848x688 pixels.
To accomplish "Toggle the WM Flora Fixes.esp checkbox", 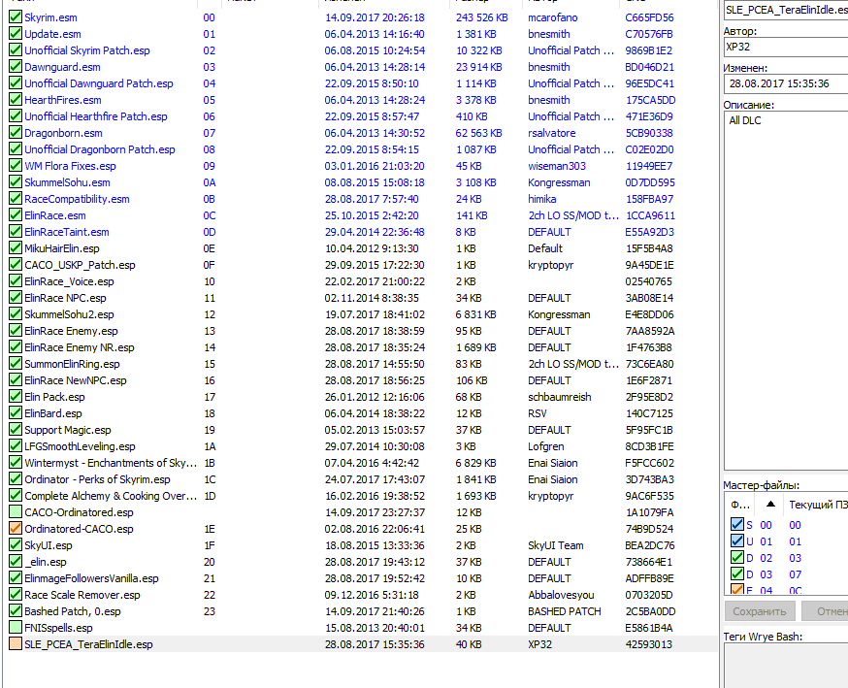I will [x=16, y=166].
